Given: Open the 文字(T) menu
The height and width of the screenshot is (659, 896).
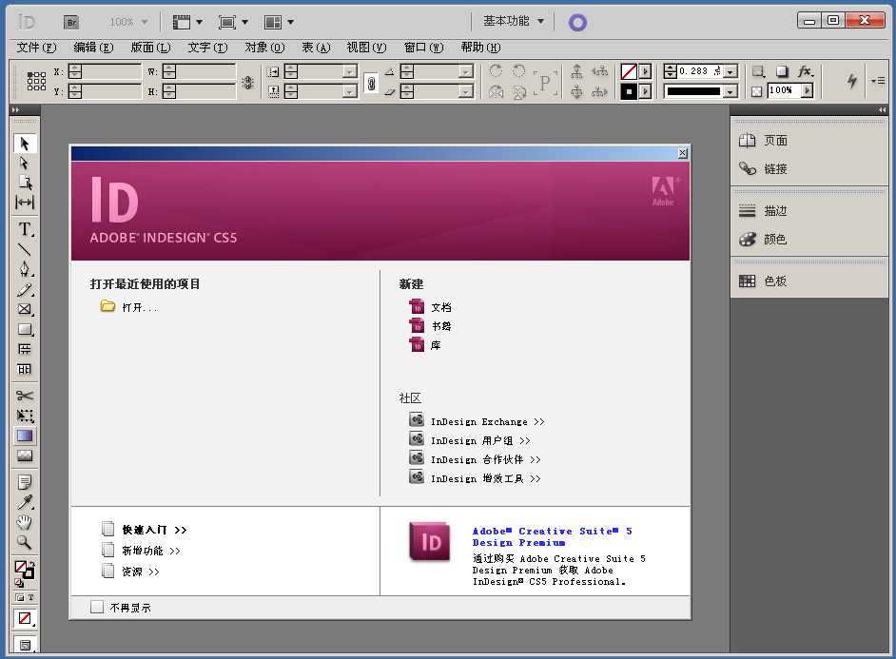Looking at the screenshot, I should tap(208, 48).
